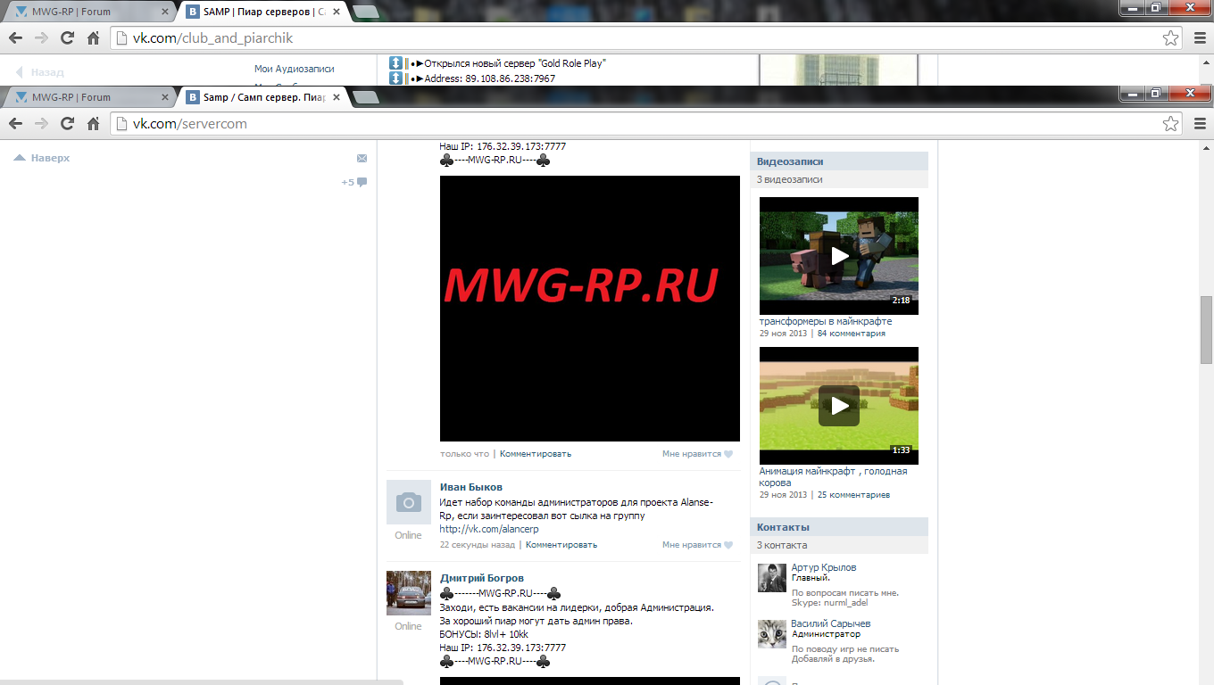This screenshot has width=1214, height=685.
Task: Open Chrome menu in rear club_and_piarchik window
Action: coord(1200,38)
